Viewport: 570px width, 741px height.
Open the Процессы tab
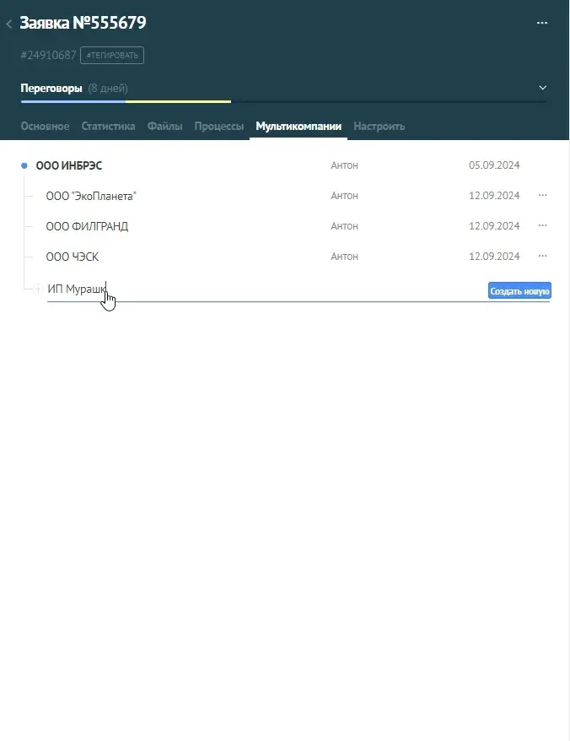(219, 127)
